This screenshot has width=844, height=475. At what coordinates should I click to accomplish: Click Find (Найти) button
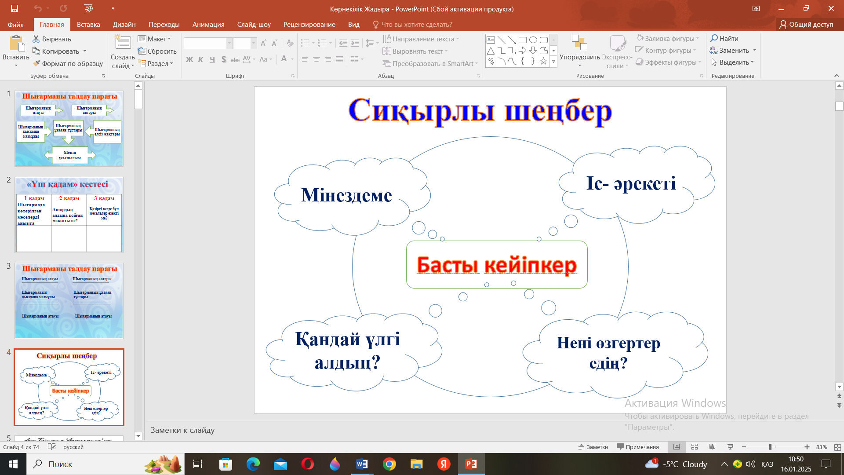(724, 39)
